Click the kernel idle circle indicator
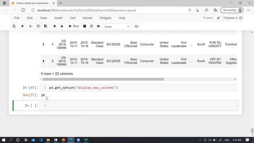The image size is (254, 143). [241, 18]
